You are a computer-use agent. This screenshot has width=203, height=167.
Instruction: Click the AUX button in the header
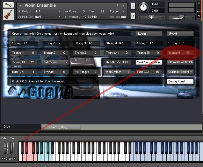tap(199, 11)
